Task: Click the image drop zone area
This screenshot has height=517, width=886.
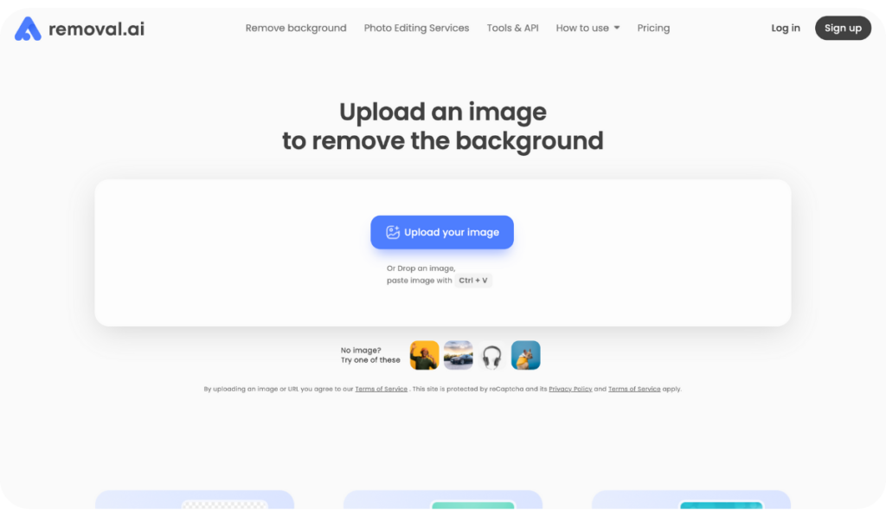Action: (442, 252)
